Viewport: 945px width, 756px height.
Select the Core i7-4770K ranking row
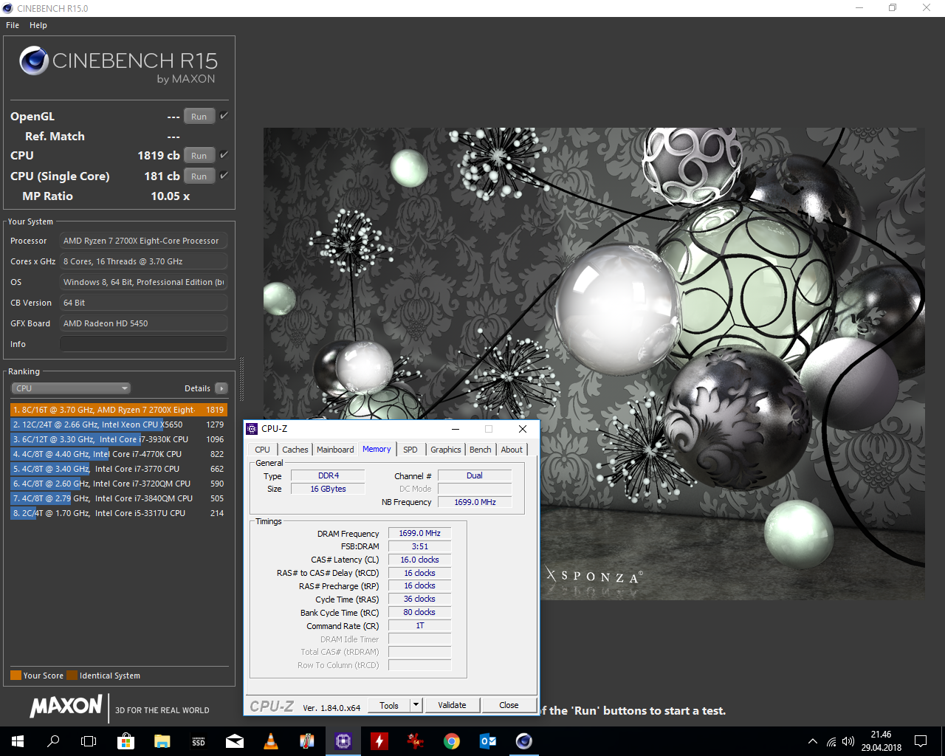point(118,454)
